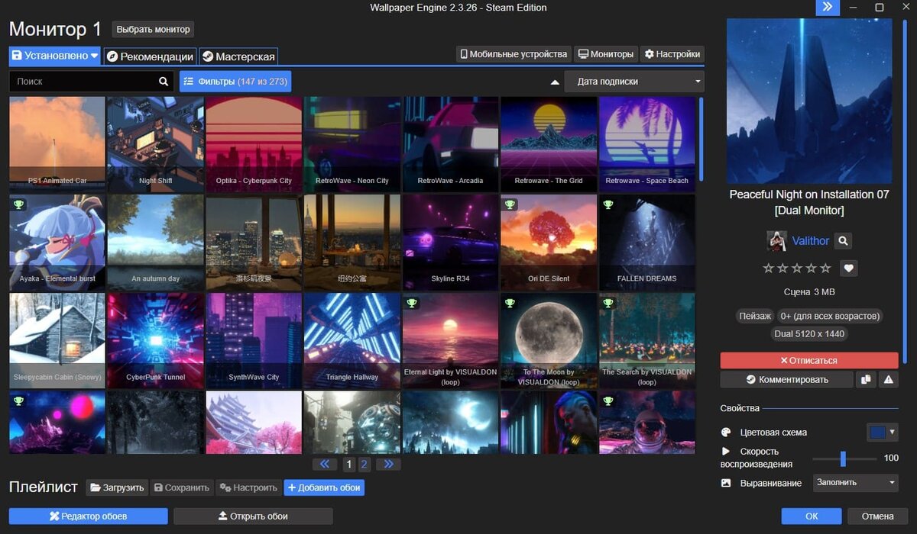Select RetroWave - Neon City wallpaper
This screenshot has height=534, width=917.
[352, 143]
